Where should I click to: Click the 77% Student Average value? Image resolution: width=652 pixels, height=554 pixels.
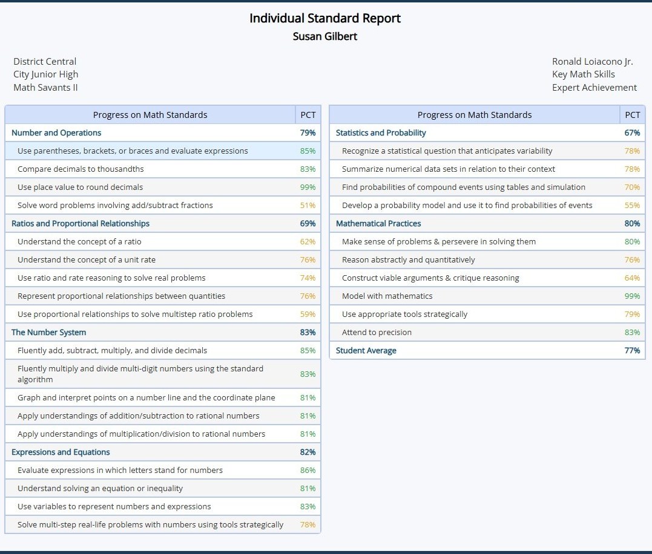[632, 351]
